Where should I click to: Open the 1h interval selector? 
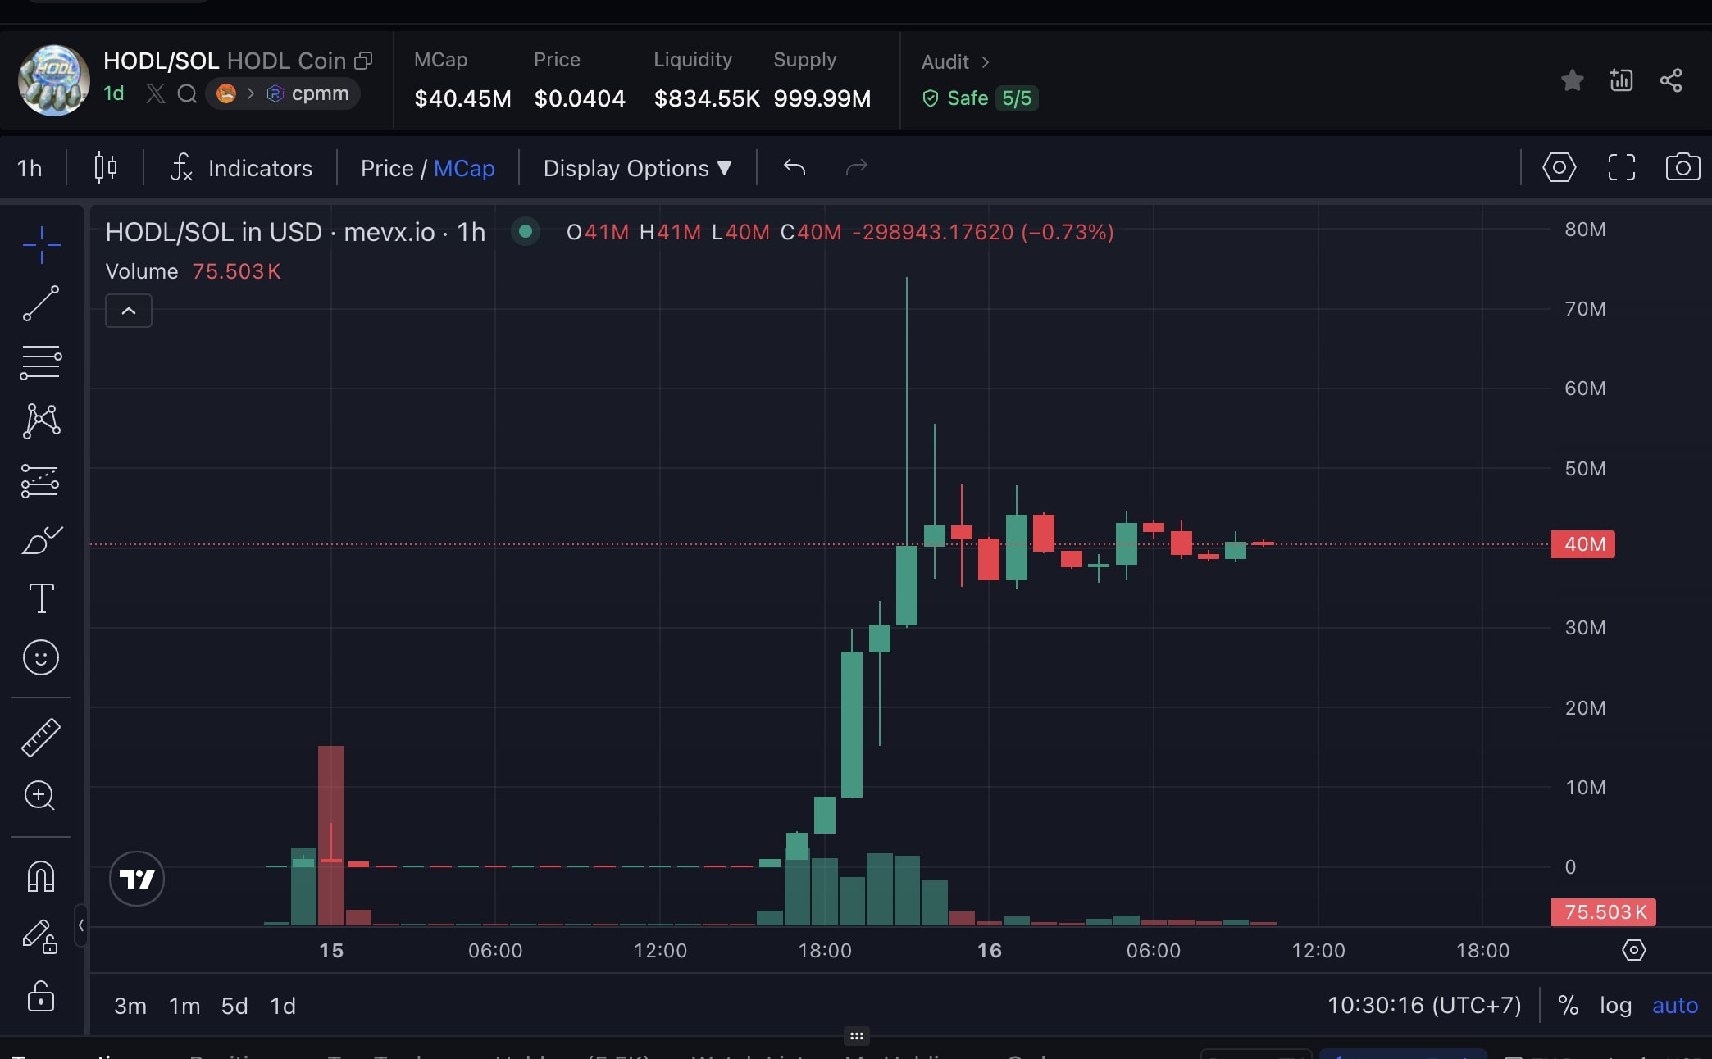pos(30,168)
